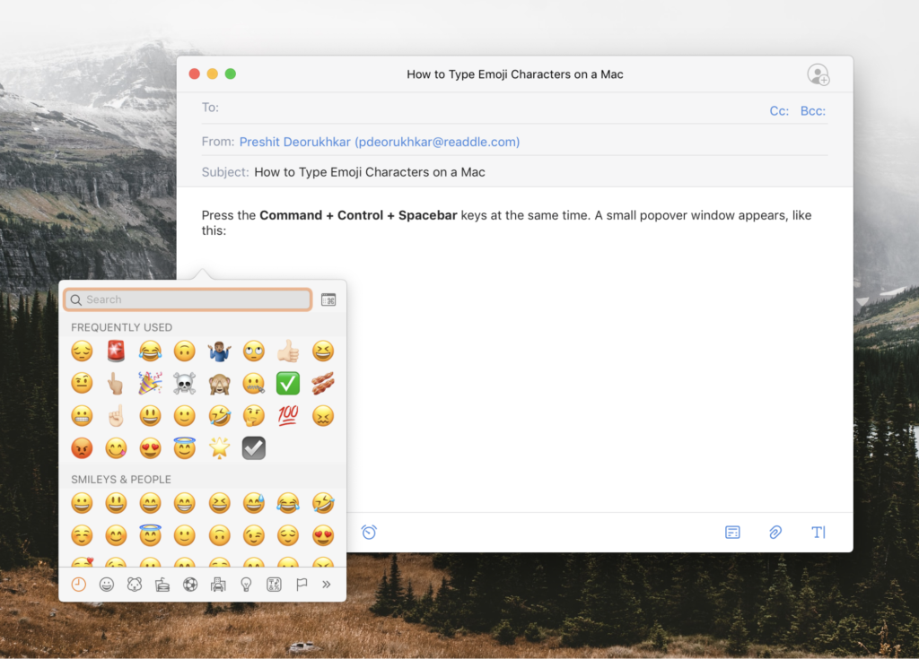
Task: Select the Travel & Places emoji category
Action: coord(217,584)
